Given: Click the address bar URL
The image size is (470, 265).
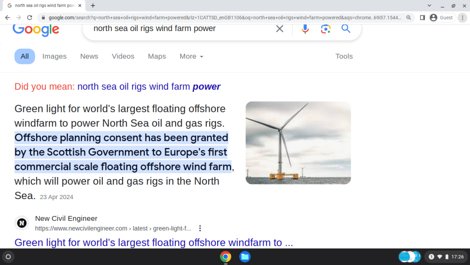Looking at the screenshot, I should click(x=225, y=18).
